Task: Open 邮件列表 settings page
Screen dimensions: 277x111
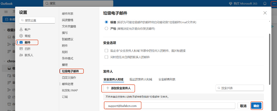Action: (68, 14)
